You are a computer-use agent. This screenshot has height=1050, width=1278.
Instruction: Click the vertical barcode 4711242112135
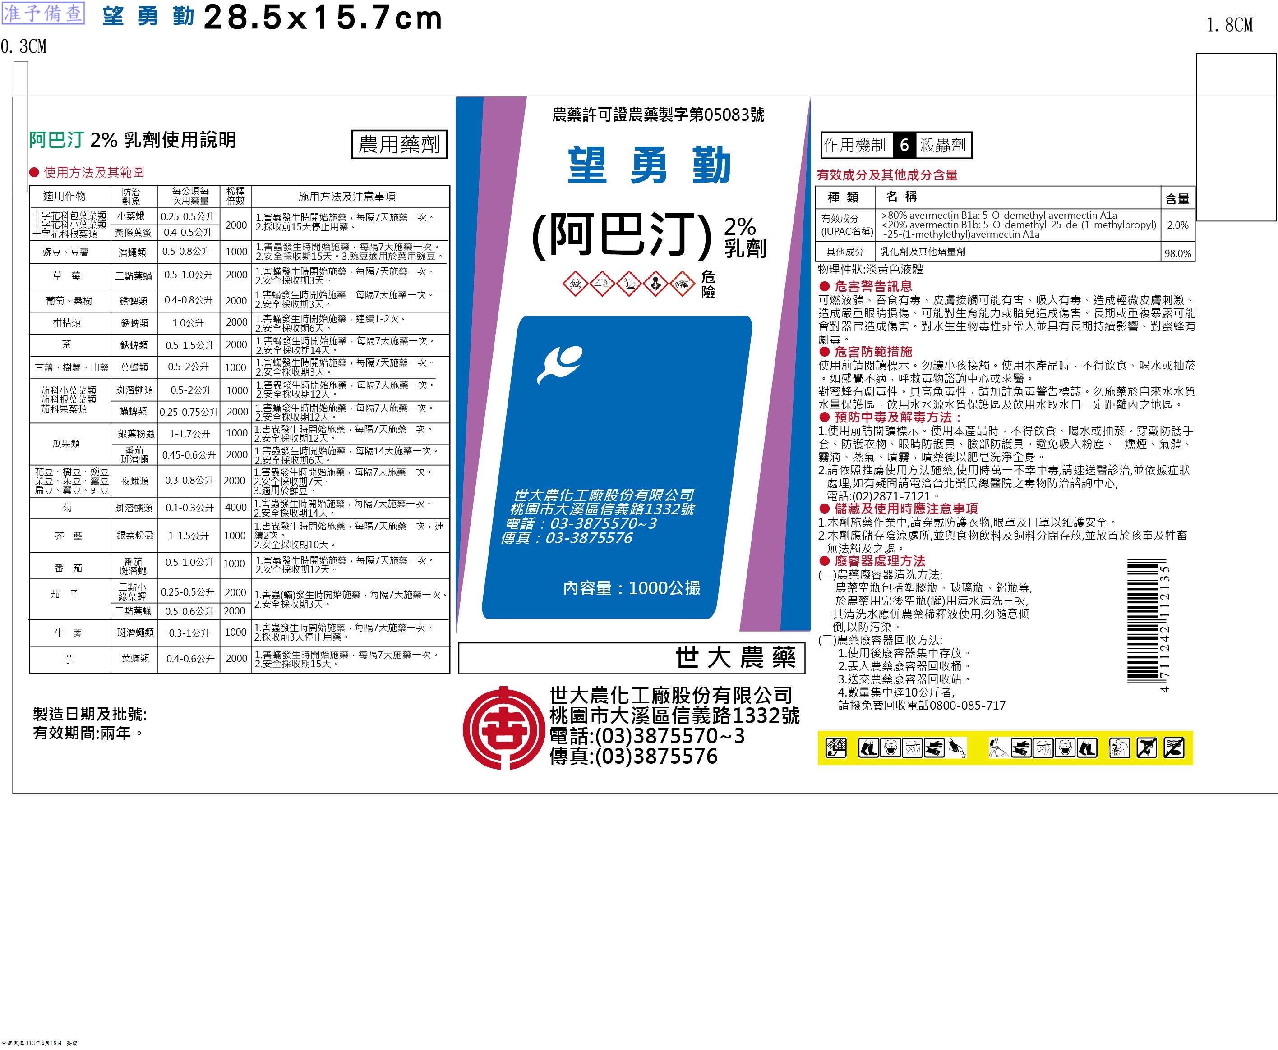point(1149,625)
